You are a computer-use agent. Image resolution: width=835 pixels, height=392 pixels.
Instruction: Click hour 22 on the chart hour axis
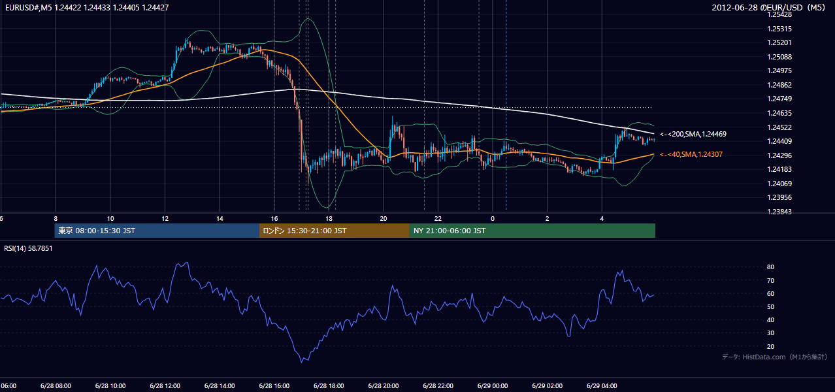tap(438, 218)
